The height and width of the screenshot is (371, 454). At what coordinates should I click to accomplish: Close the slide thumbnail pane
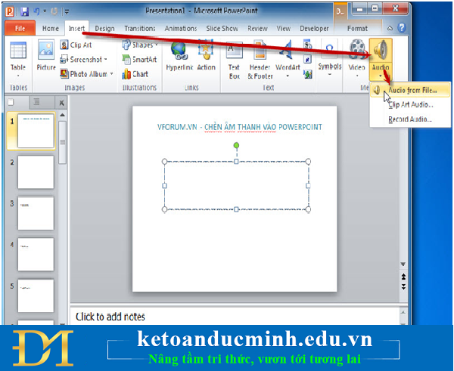coord(61,103)
